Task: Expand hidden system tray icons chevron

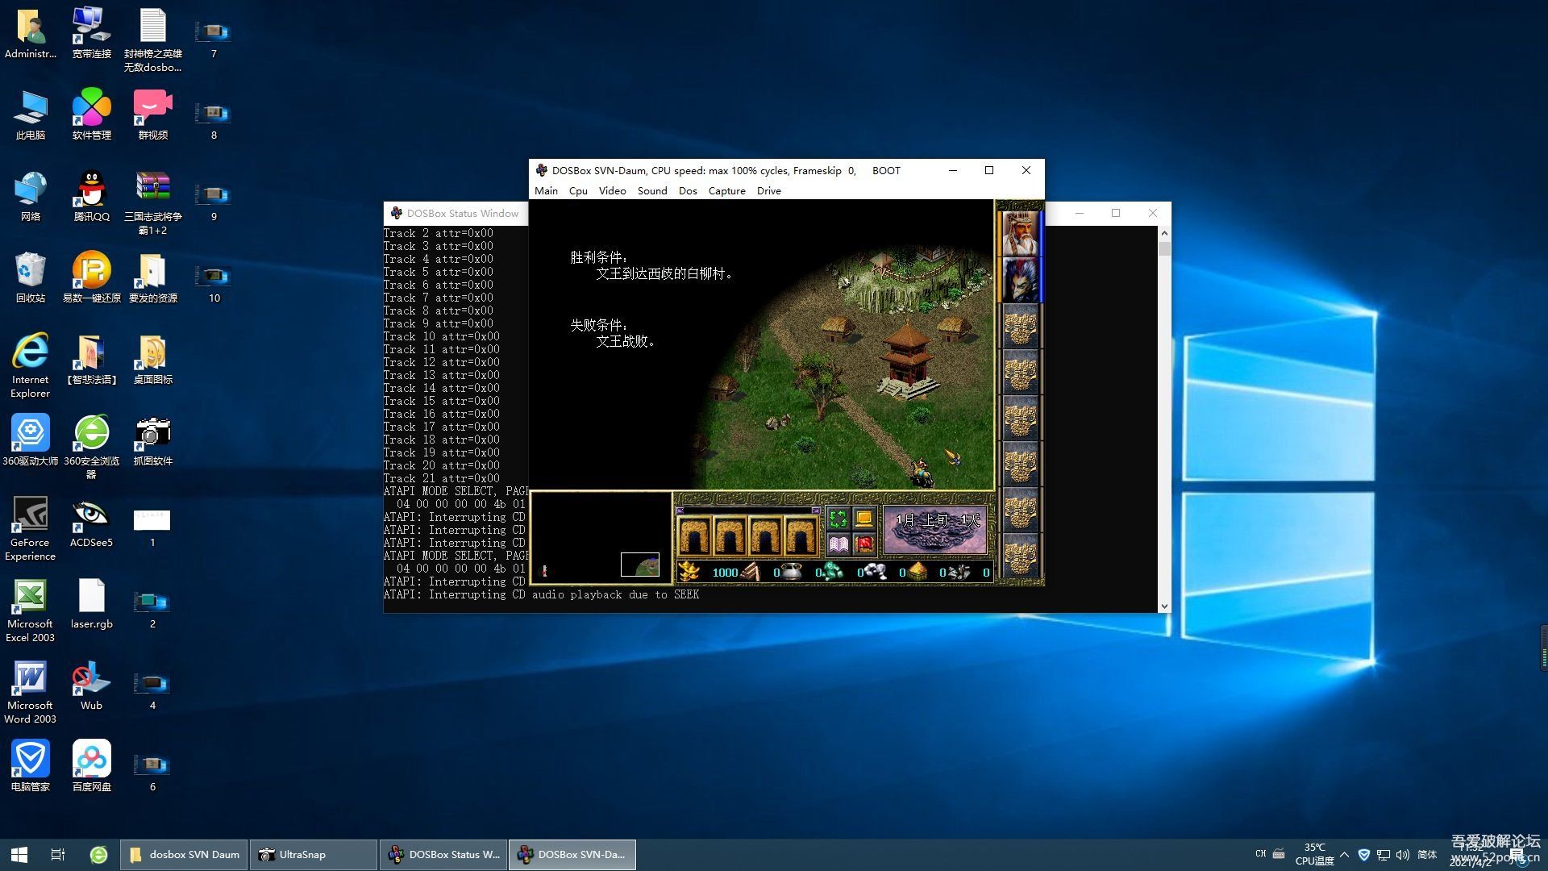Action: (x=1344, y=855)
